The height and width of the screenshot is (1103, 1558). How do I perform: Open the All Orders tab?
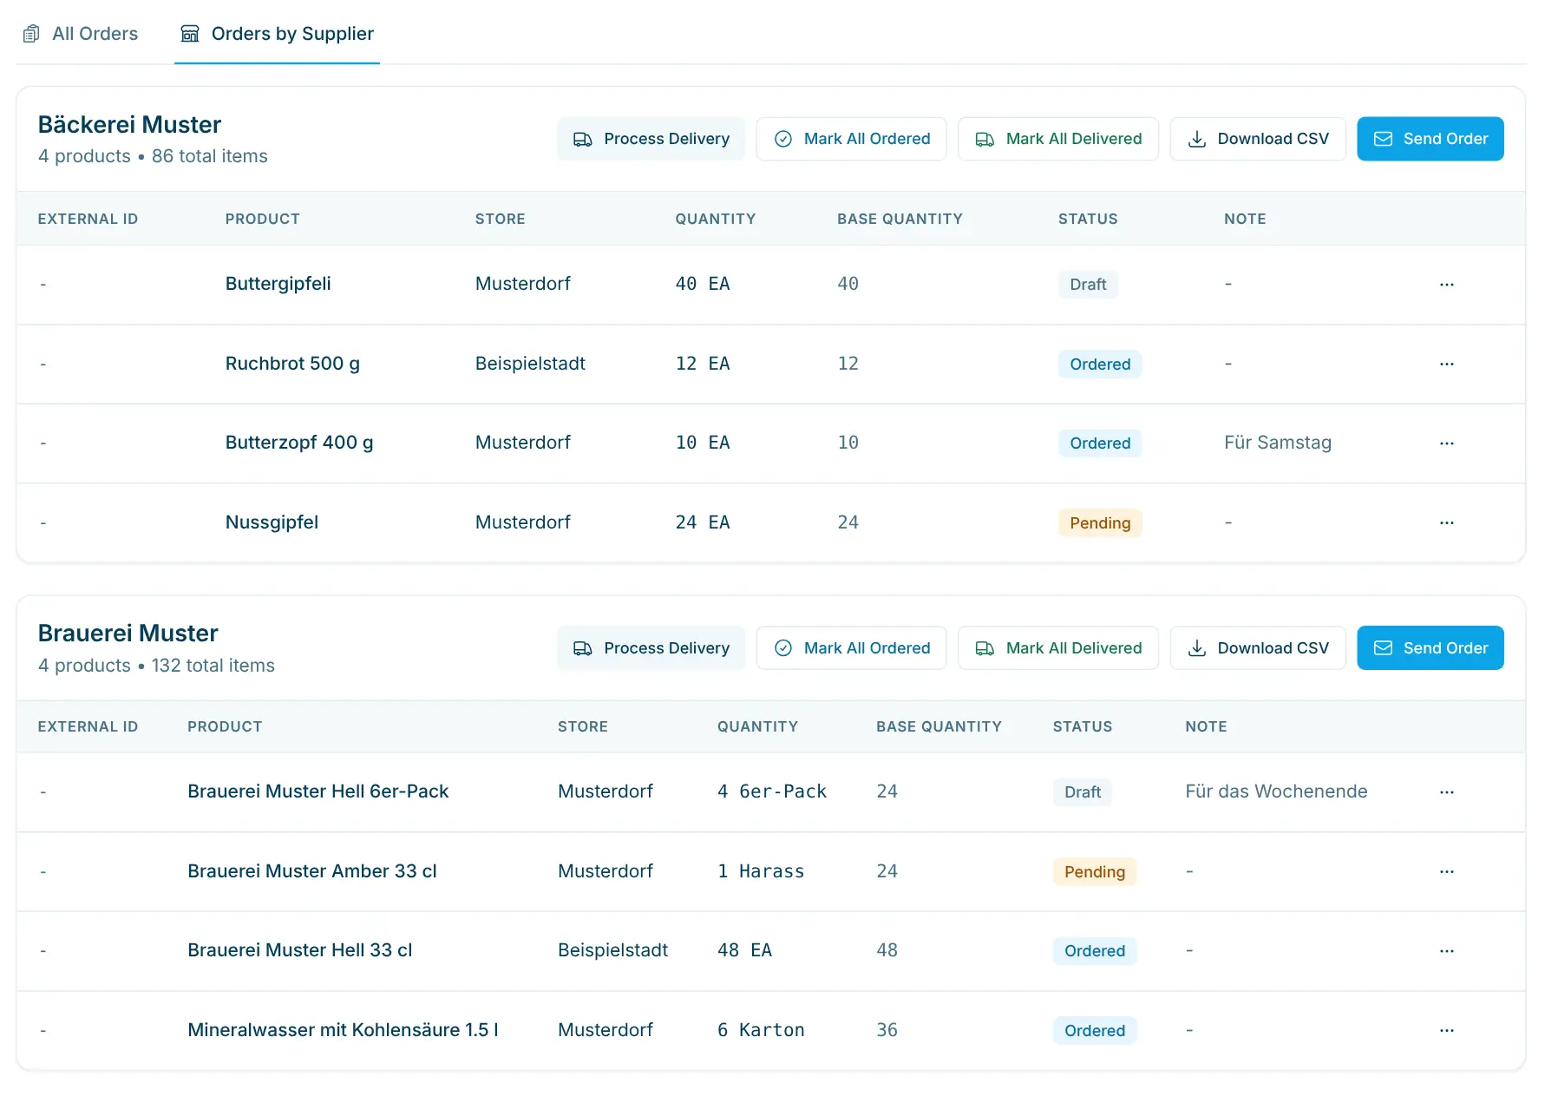pos(81,34)
